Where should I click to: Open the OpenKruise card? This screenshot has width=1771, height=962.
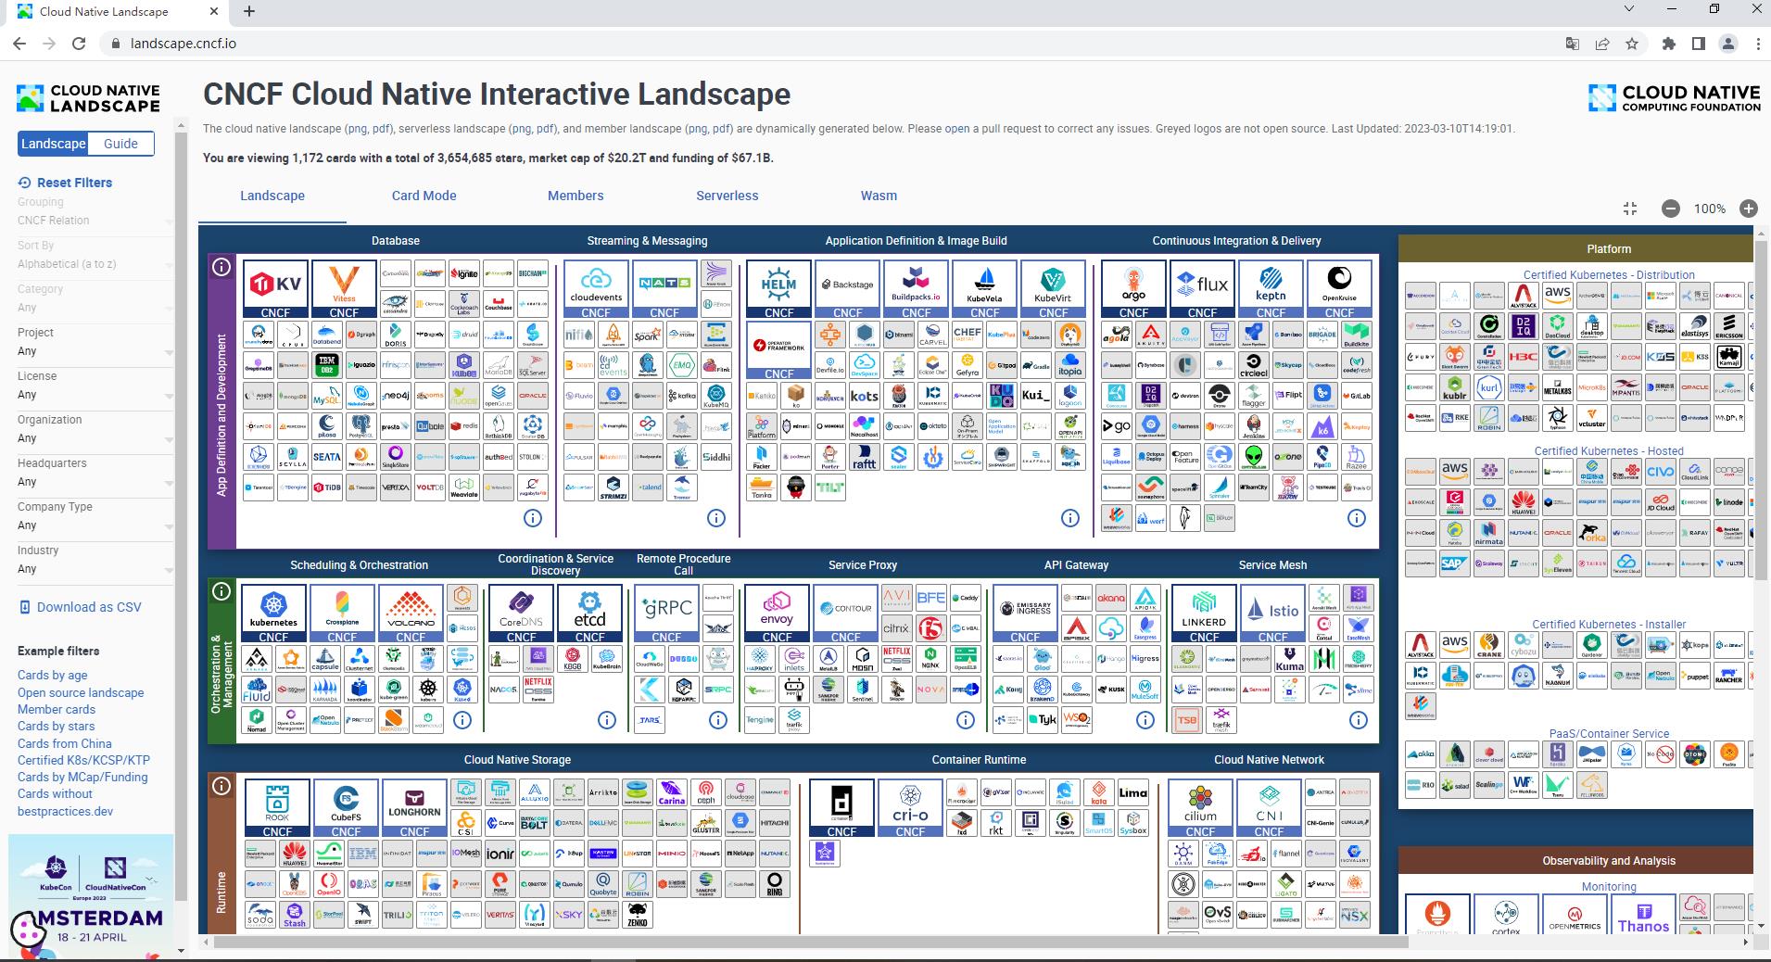tap(1339, 289)
